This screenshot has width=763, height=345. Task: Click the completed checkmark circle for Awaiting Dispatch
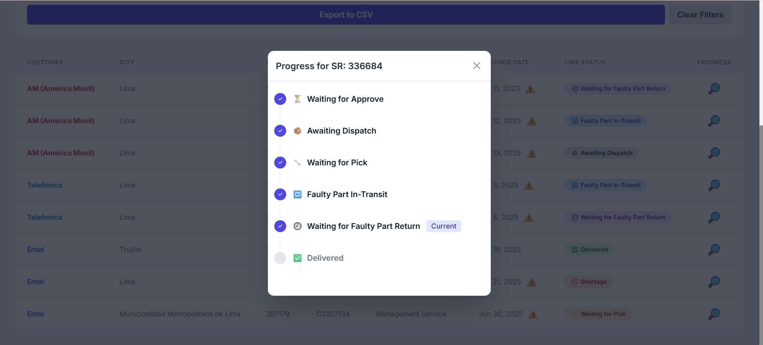[x=280, y=131]
